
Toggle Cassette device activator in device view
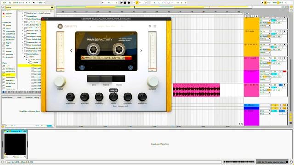[5, 131]
